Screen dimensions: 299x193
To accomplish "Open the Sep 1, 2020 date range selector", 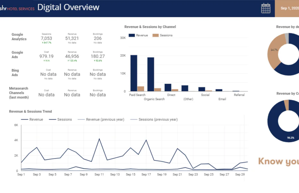I will [x=287, y=8].
